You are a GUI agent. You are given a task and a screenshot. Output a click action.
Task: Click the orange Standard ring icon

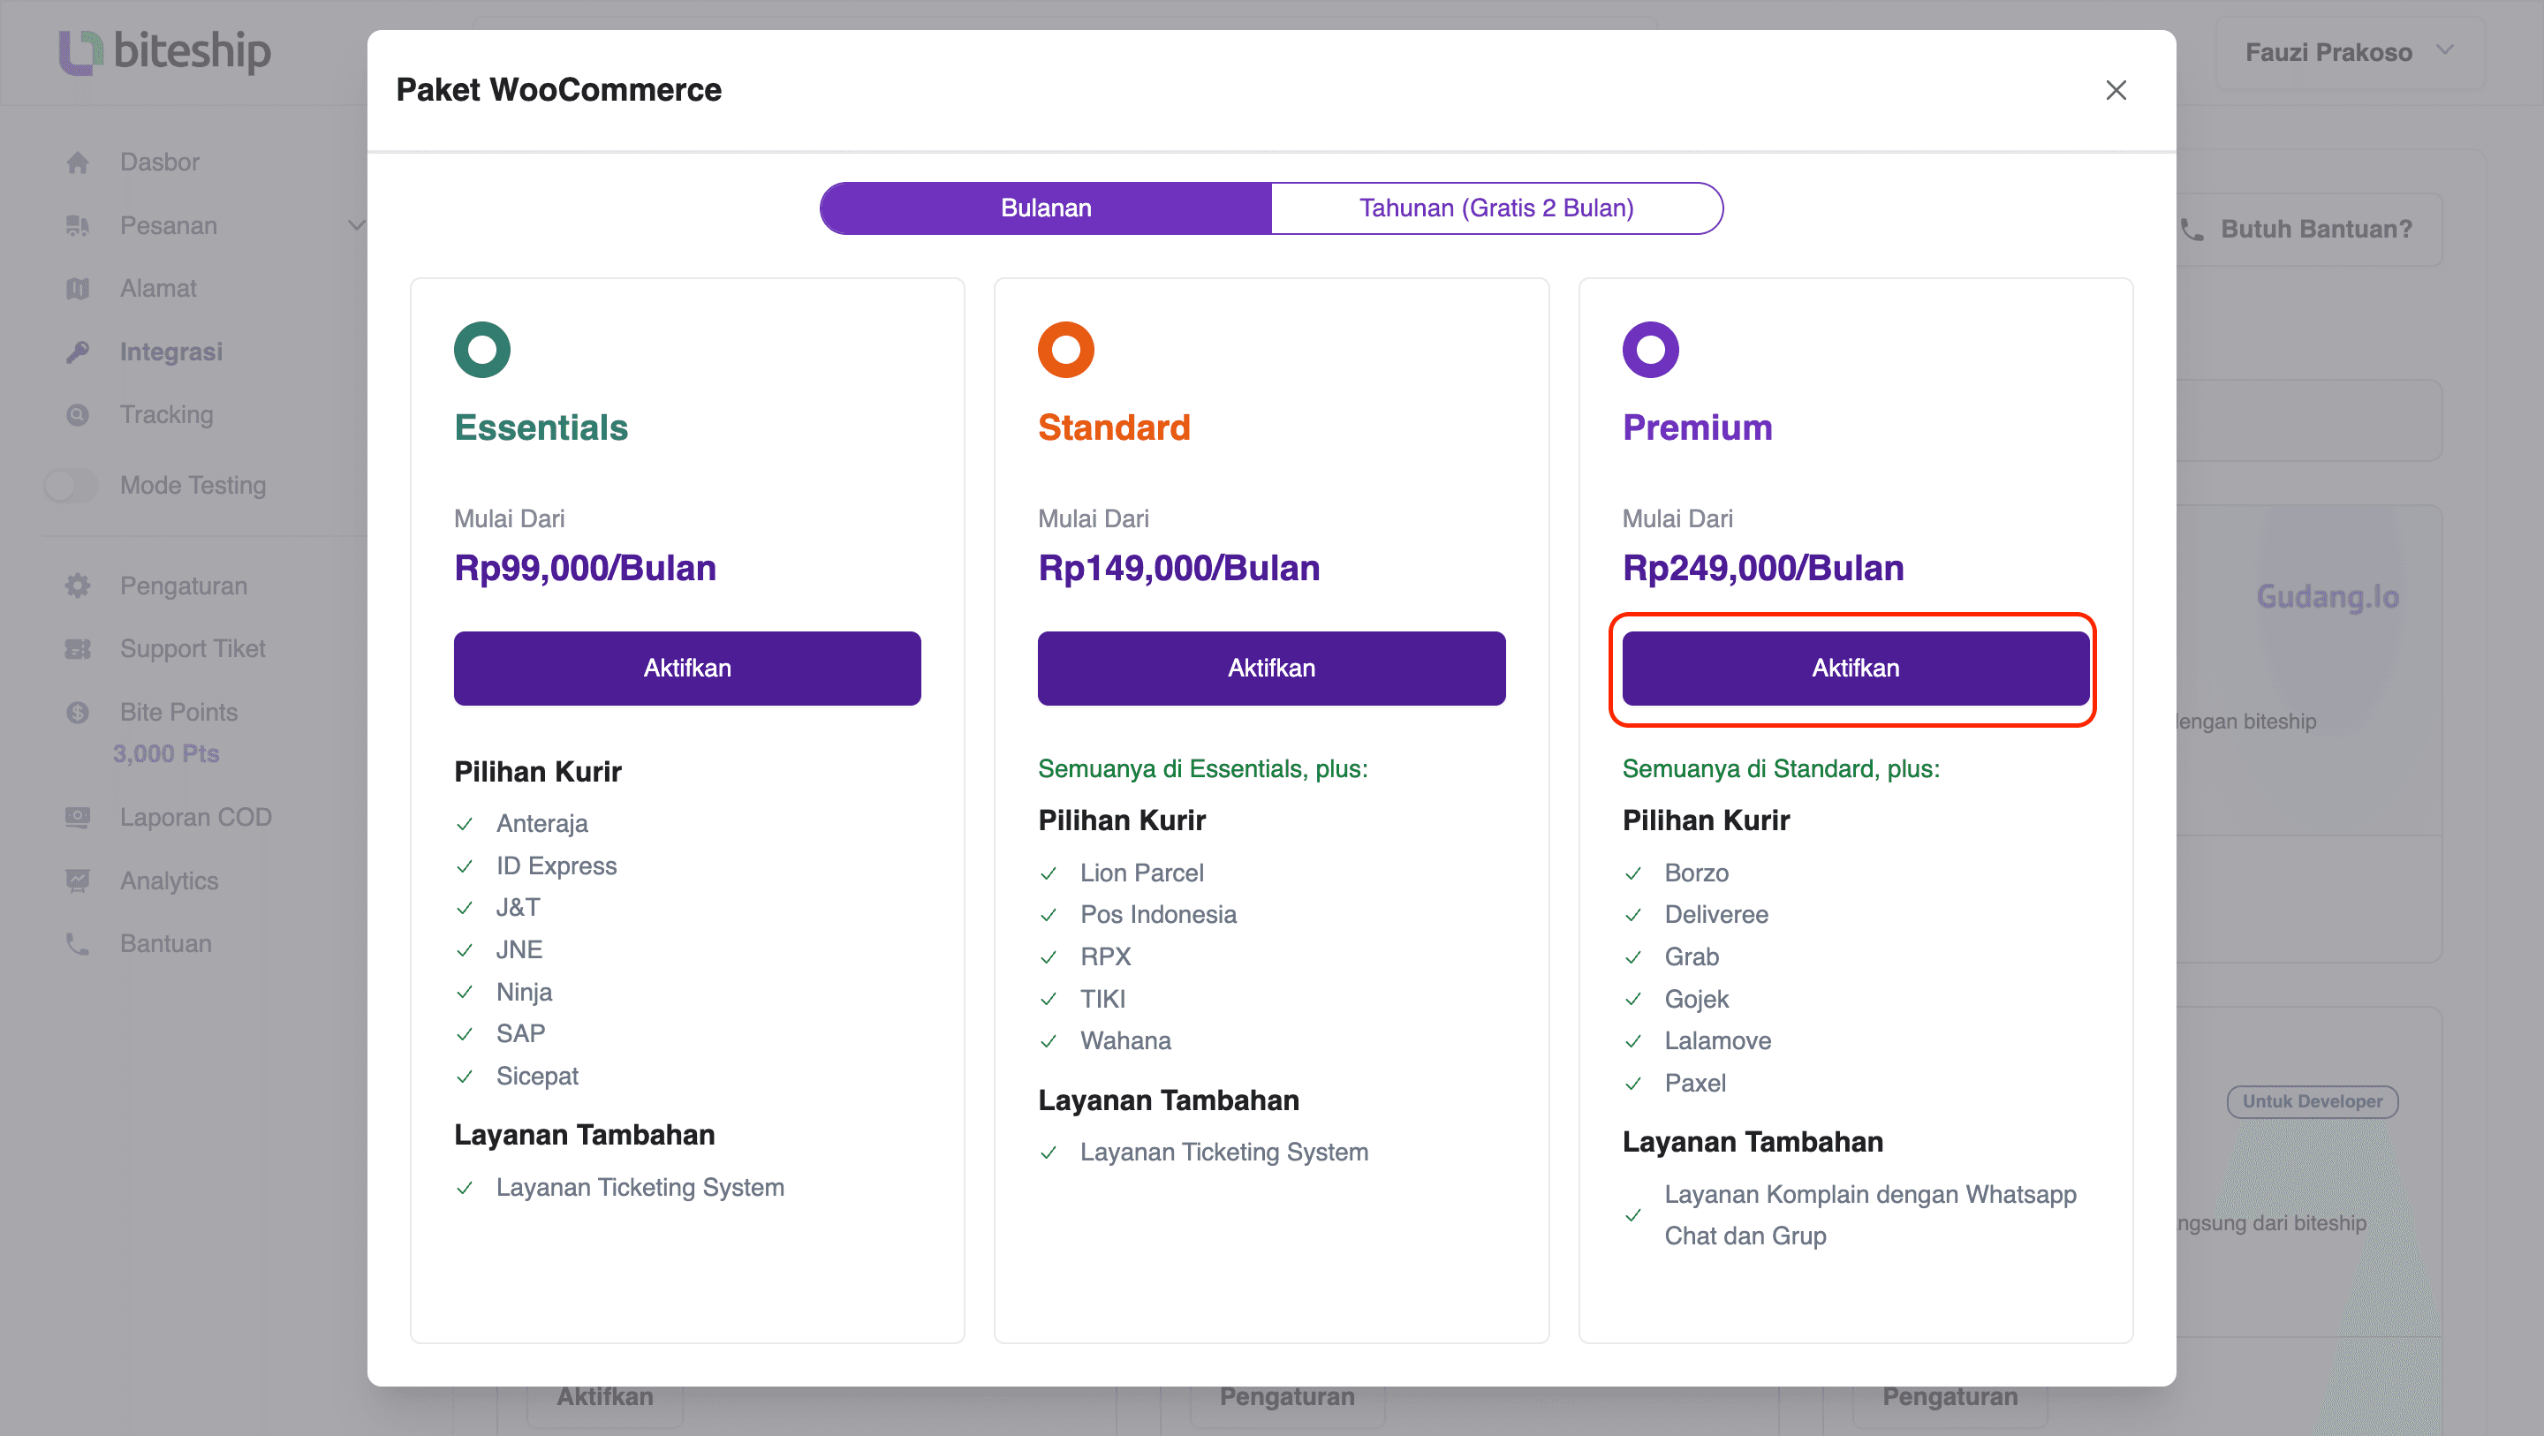tap(1065, 349)
